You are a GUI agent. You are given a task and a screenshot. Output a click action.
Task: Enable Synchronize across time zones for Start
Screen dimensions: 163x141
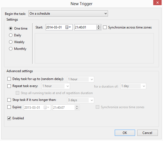[x=105, y=27]
